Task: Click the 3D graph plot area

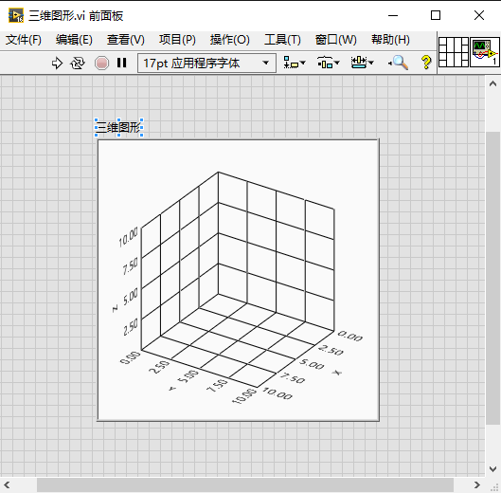Action: point(238,280)
